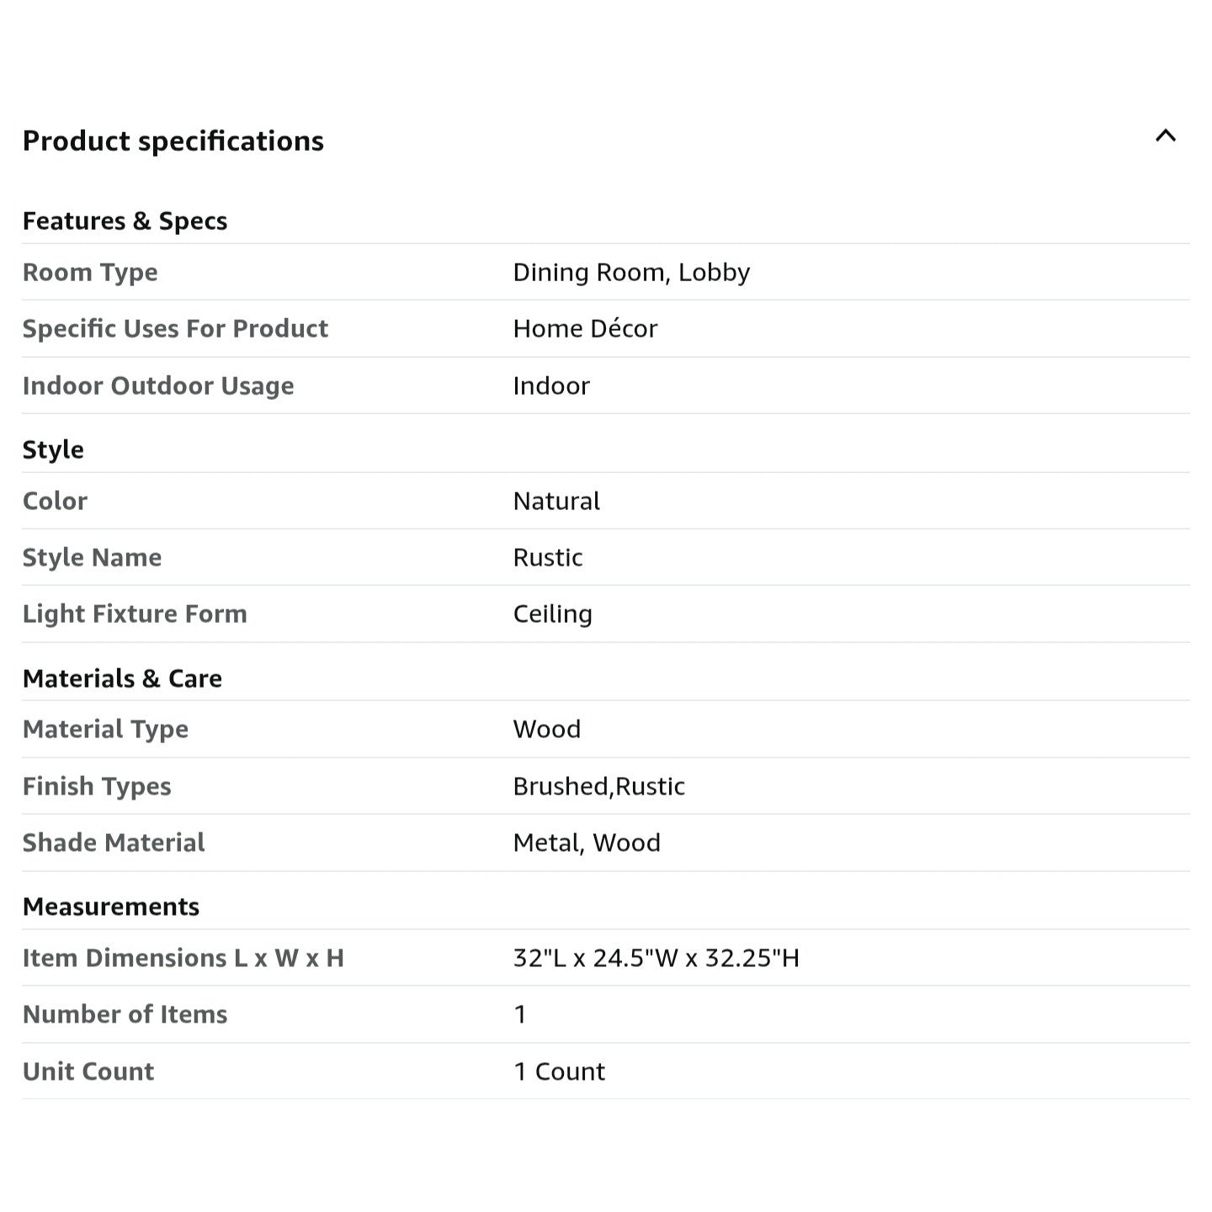Click the Dining Room, Lobby value
1212x1212 pixels.
point(631,272)
